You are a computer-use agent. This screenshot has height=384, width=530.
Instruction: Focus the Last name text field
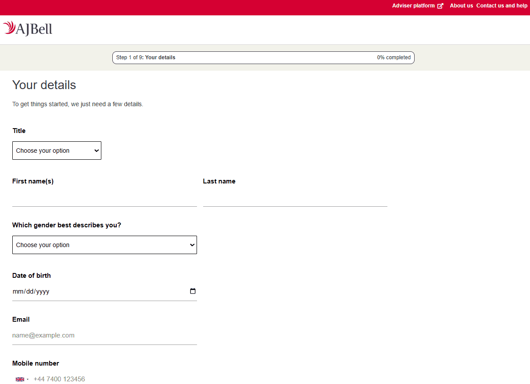point(295,199)
